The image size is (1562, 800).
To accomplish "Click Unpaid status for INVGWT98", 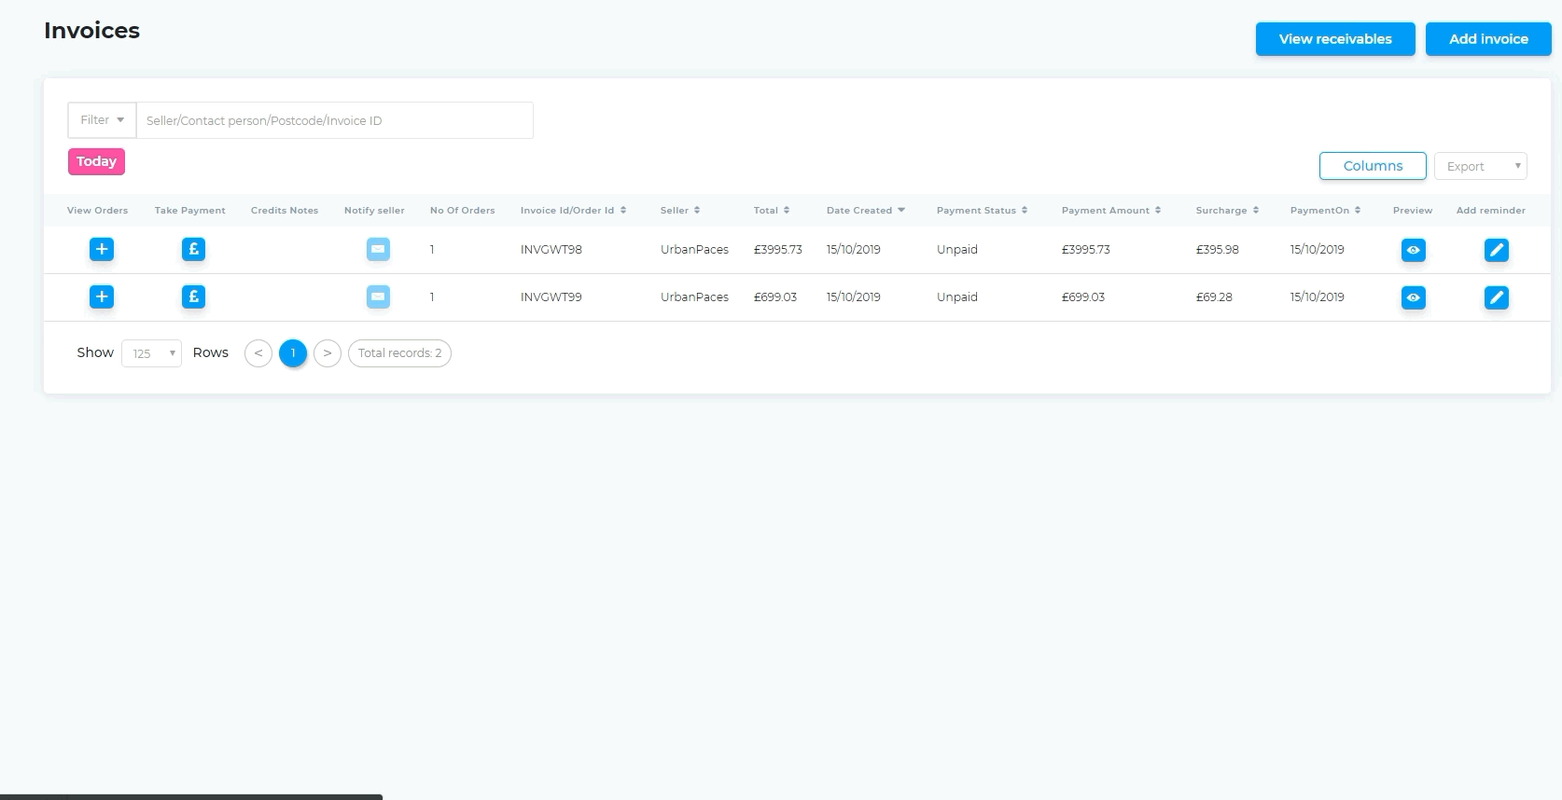I will [957, 250].
